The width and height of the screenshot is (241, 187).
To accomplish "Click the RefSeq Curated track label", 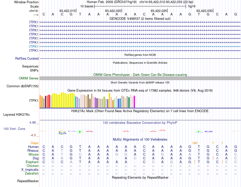I will [27, 58].
